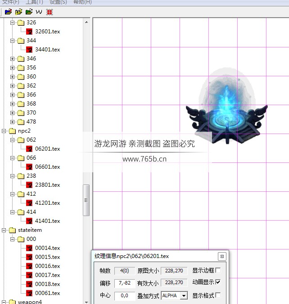Click the folder icon of 062
The width and height of the screenshot is (289, 304).
(21, 140)
